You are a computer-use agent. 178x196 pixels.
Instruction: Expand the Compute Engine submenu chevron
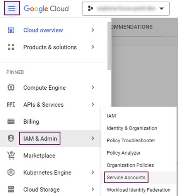(x=92, y=87)
